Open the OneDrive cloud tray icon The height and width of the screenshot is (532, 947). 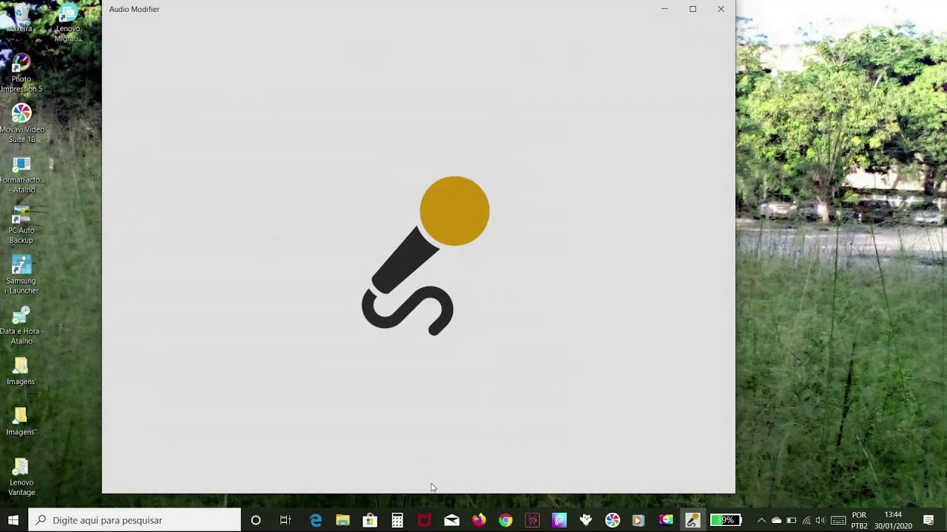tap(776, 520)
